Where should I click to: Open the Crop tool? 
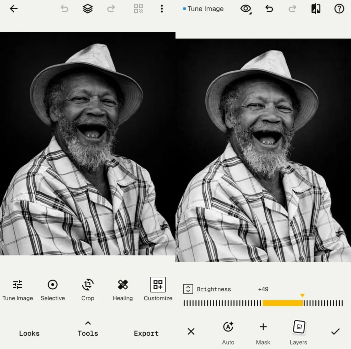[88, 290]
